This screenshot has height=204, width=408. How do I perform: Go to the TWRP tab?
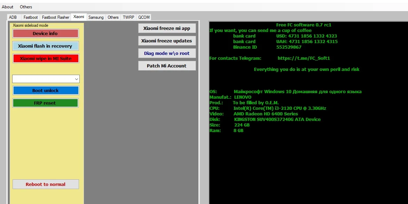[x=128, y=17]
